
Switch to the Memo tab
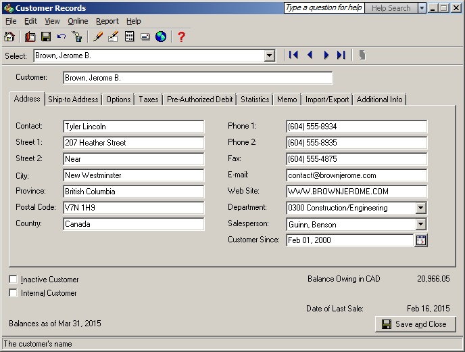pyautogui.click(x=287, y=100)
